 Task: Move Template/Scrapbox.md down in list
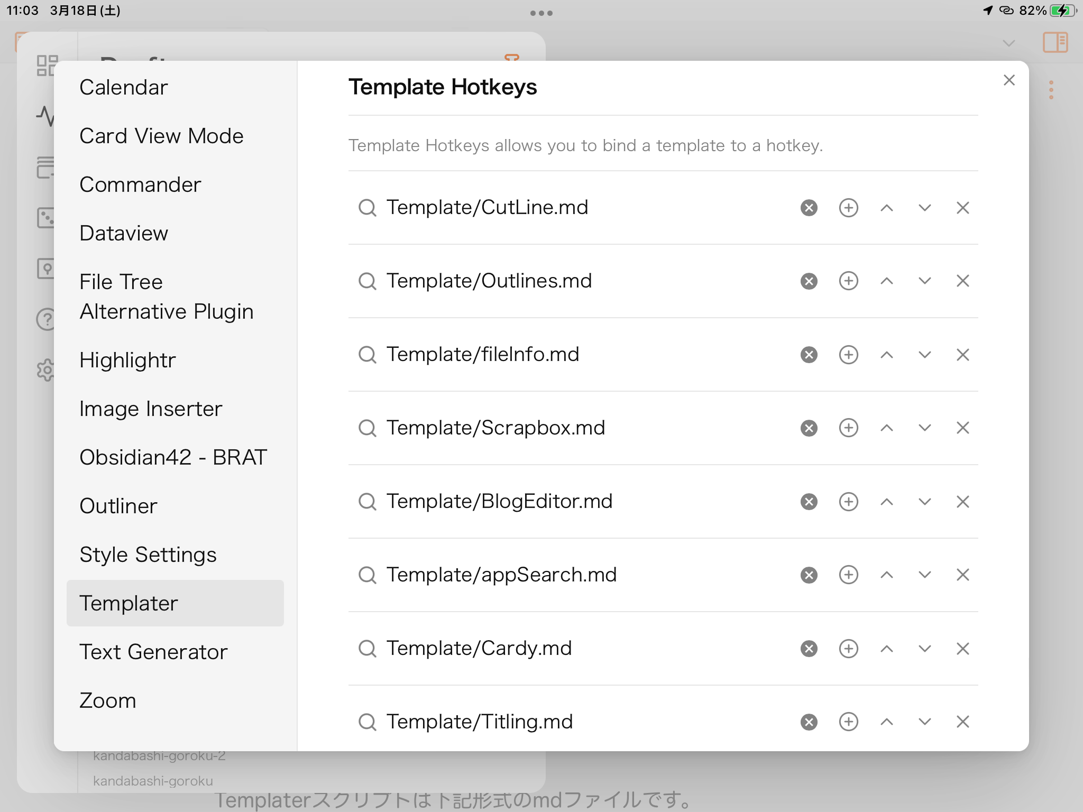coord(924,428)
